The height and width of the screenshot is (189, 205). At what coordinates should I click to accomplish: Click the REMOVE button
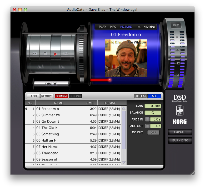pyautogui.click(x=47, y=96)
